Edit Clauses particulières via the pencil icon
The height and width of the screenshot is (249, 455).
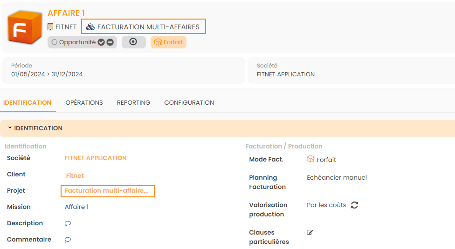310,232
